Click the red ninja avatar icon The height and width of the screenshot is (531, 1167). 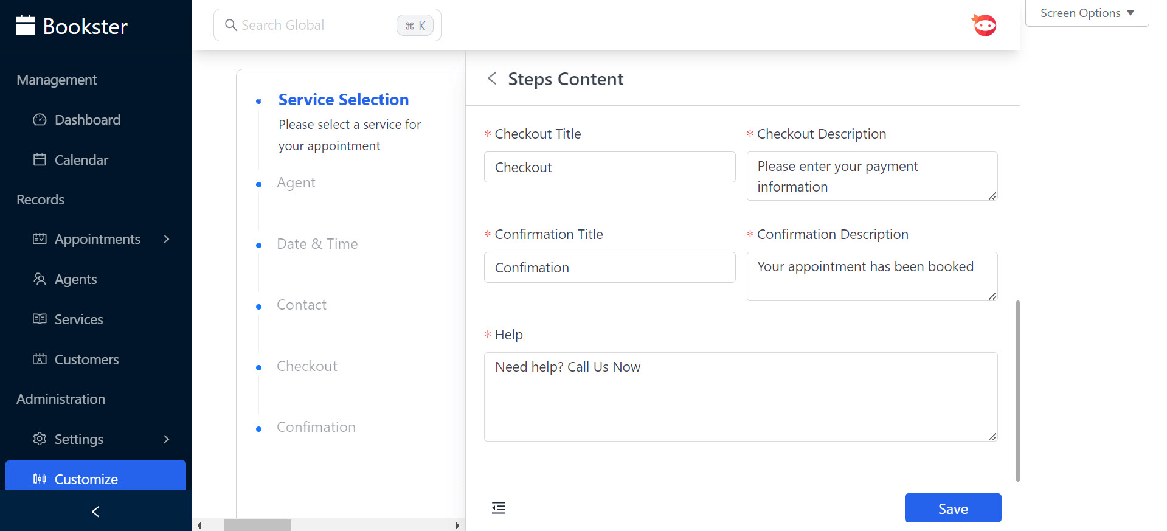pyautogui.click(x=984, y=26)
